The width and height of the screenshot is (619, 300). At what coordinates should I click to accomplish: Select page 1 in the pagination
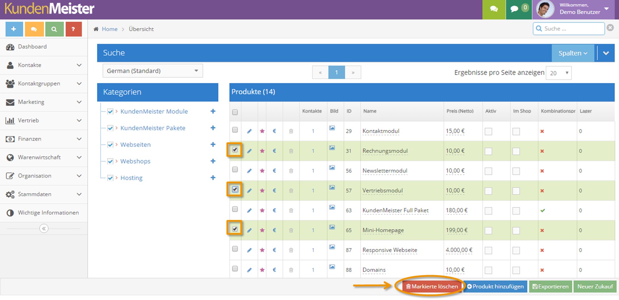coord(337,72)
